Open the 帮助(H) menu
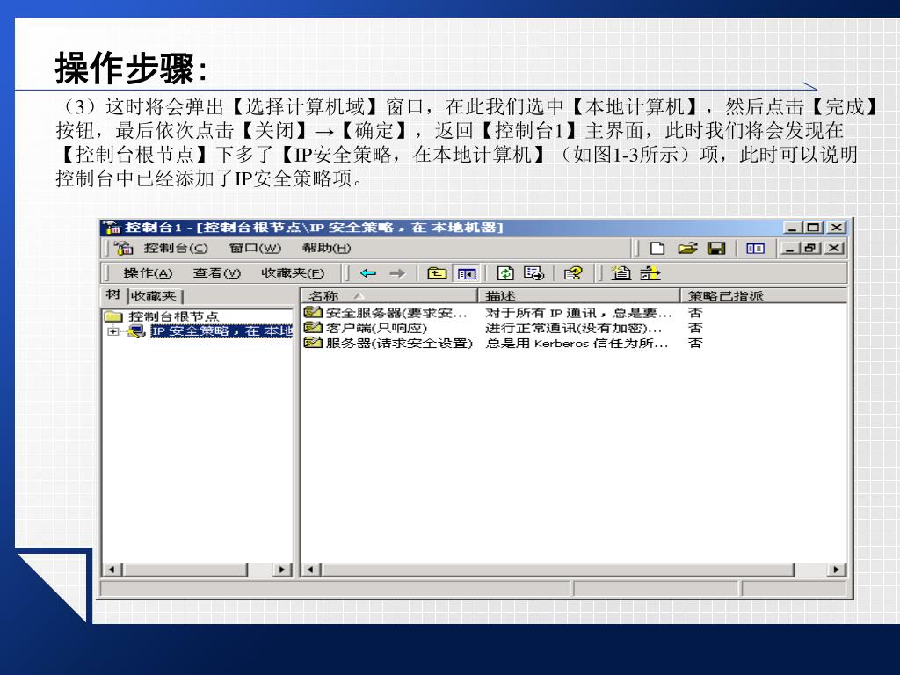 [x=326, y=249]
